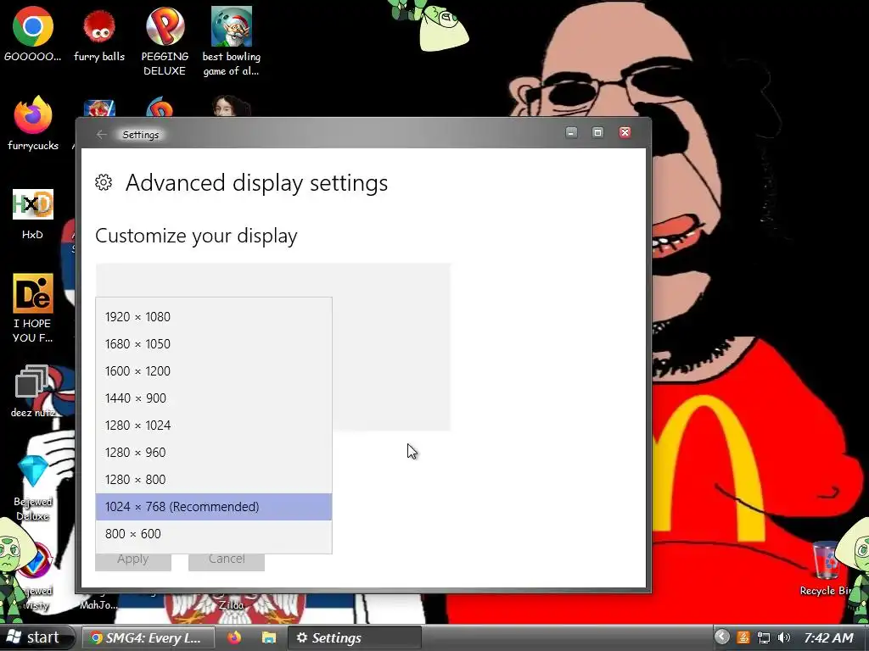Image resolution: width=869 pixels, height=651 pixels.
Task: Click the Cancel button in Settings
Action: [x=227, y=560]
